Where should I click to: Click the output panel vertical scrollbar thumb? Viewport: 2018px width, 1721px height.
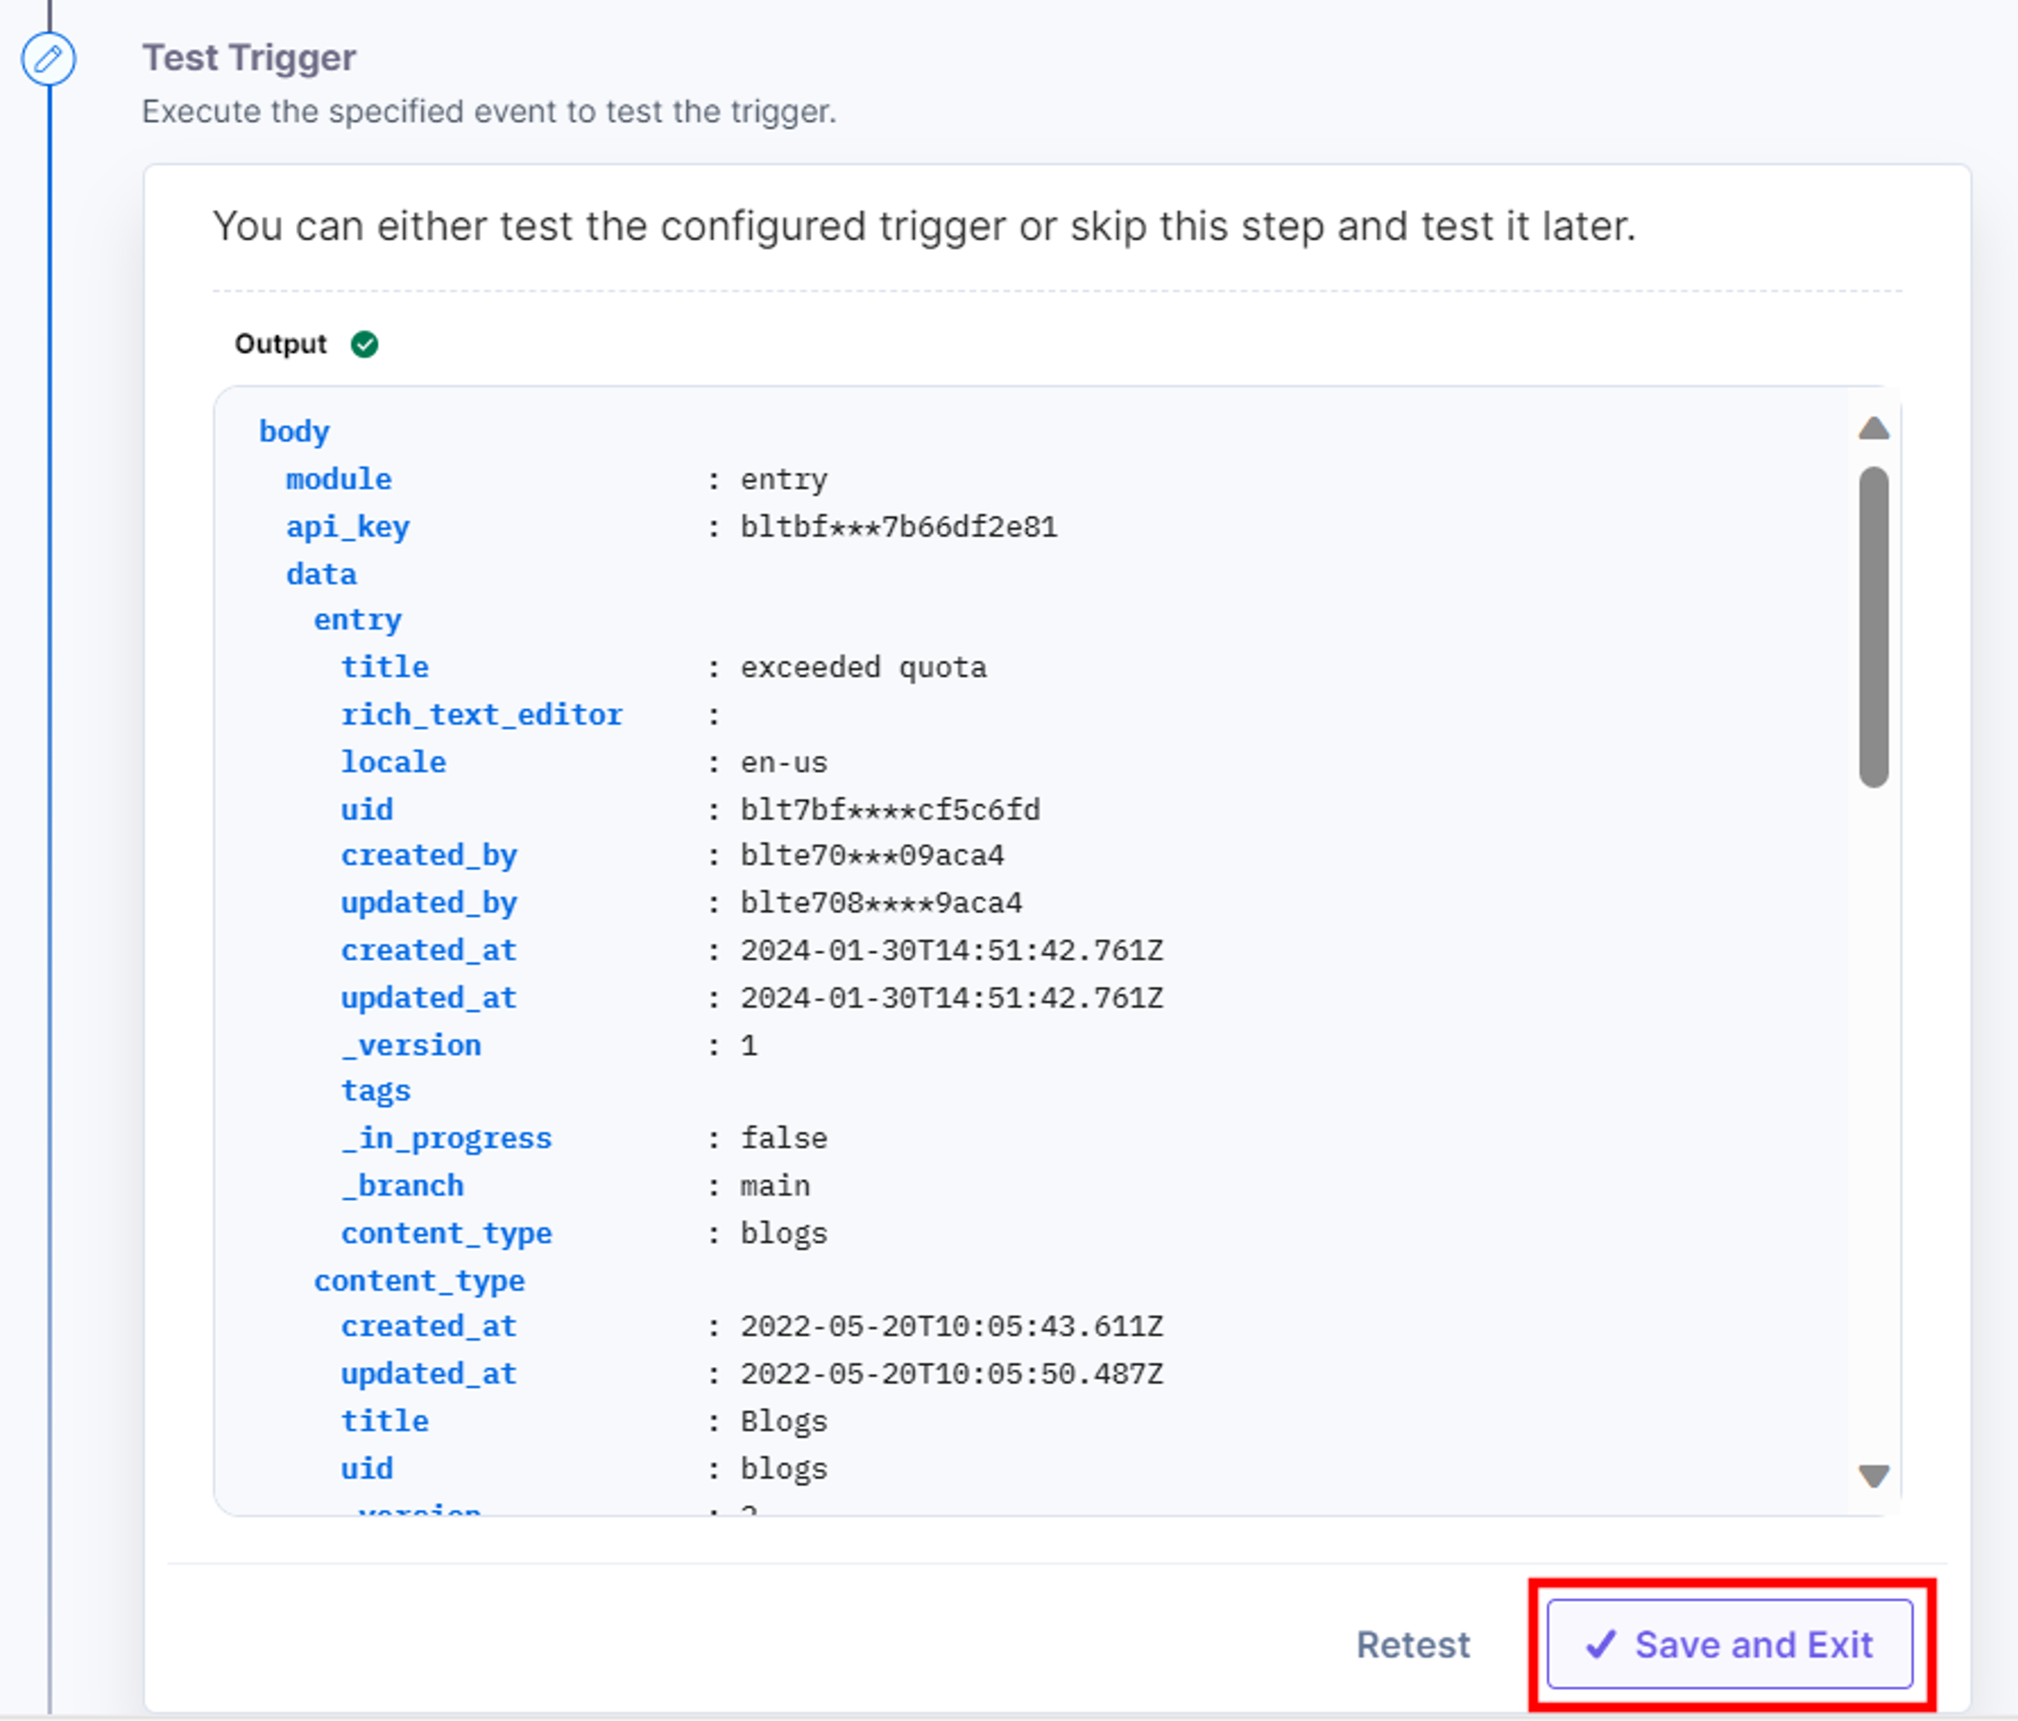[1874, 627]
